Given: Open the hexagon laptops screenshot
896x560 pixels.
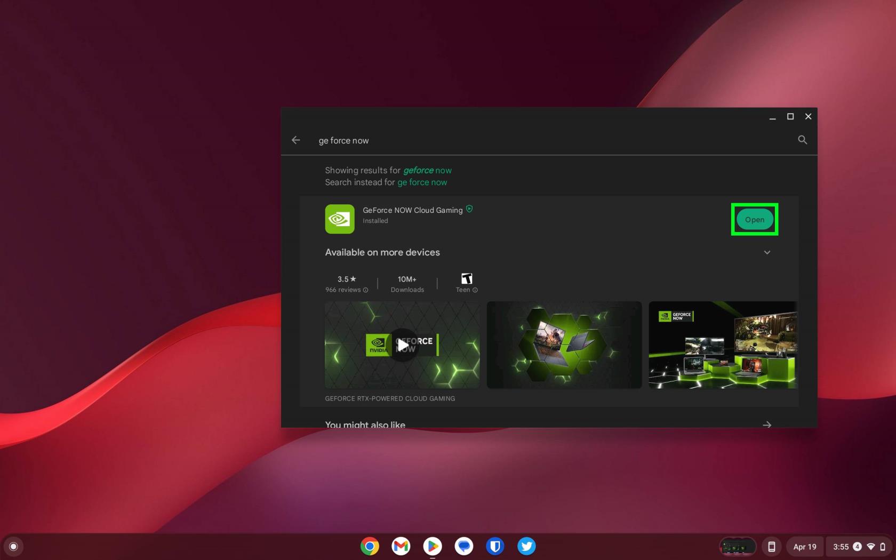Looking at the screenshot, I should pyautogui.click(x=564, y=345).
